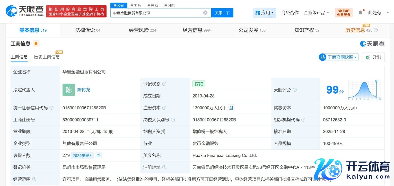Click help icon beside 统一社会信用代码

point(51,108)
